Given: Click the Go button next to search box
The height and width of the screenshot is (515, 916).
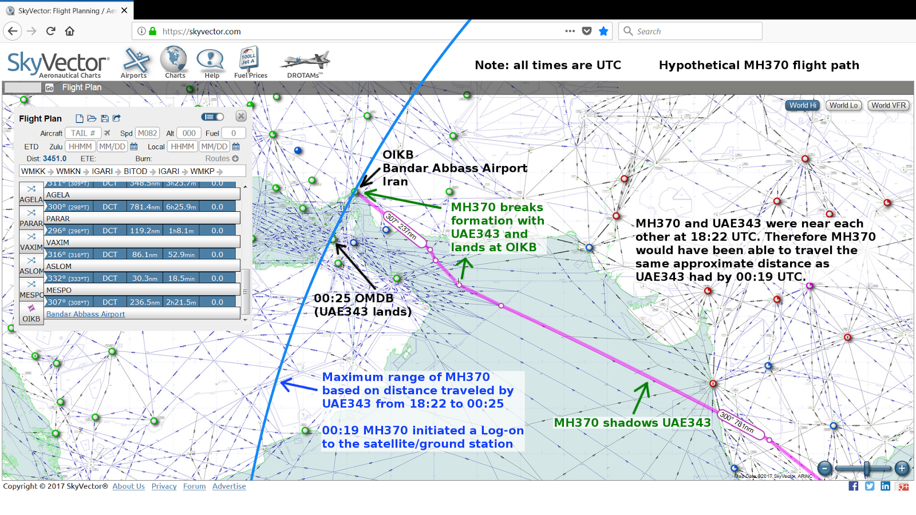Looking at the screenshot, I should coord(49,88).
